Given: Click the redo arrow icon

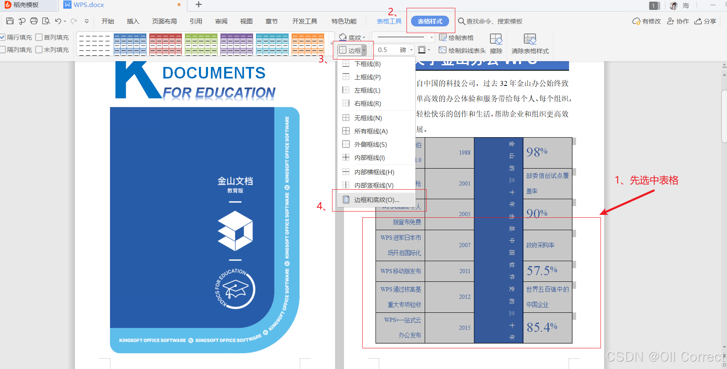Looking at the screenshot, I should tap(74, 21).
